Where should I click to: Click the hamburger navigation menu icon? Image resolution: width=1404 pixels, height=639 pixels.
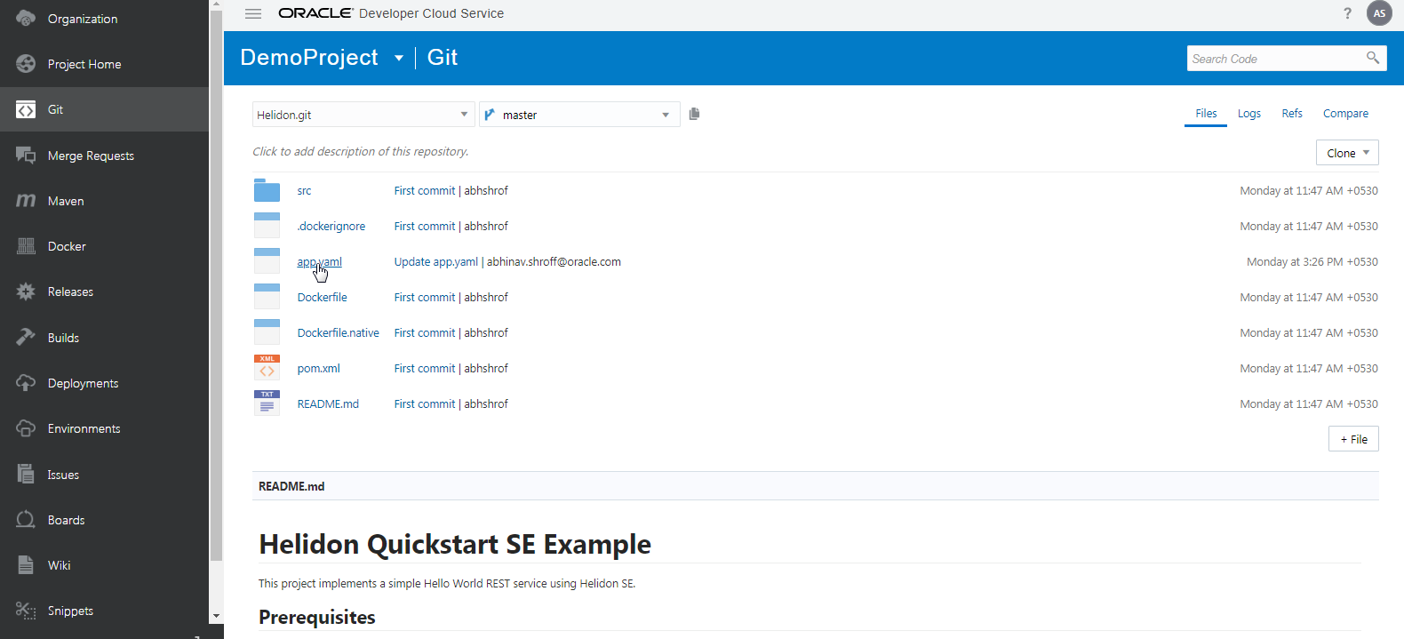coord(253,13)
